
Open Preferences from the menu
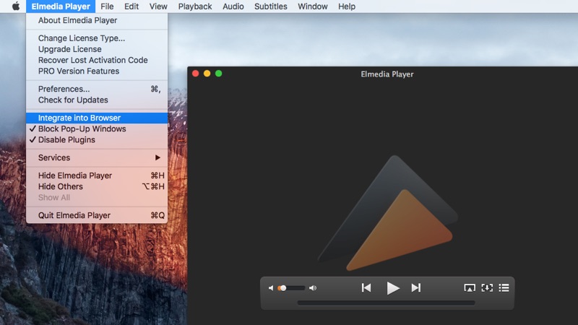tap(97, 89)
